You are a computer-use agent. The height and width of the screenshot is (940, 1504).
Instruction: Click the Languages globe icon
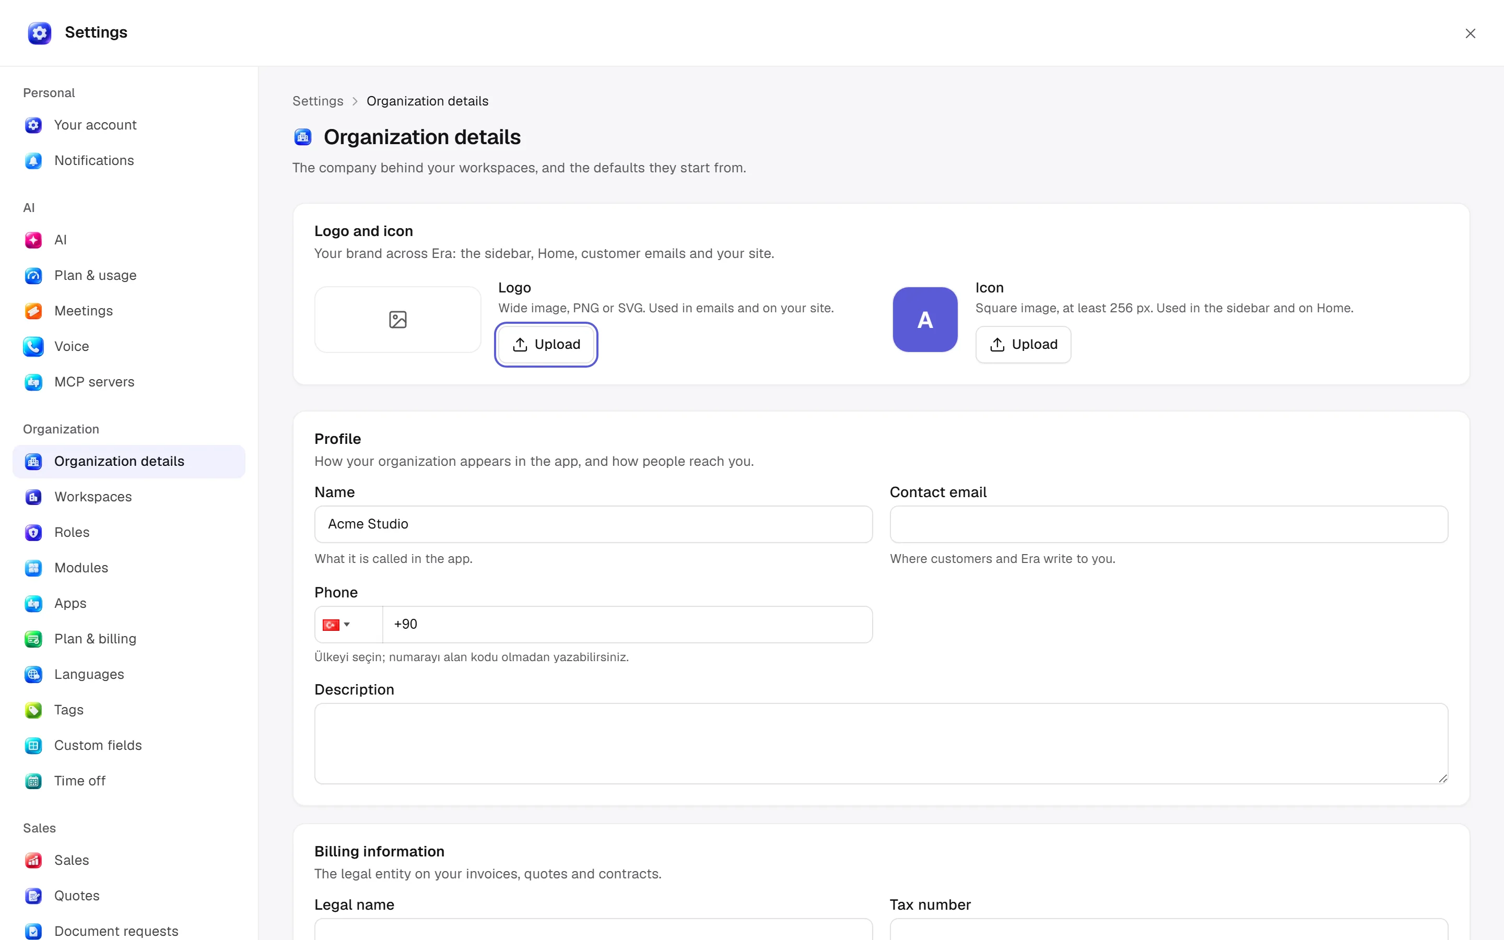click(x=33, y=674)
